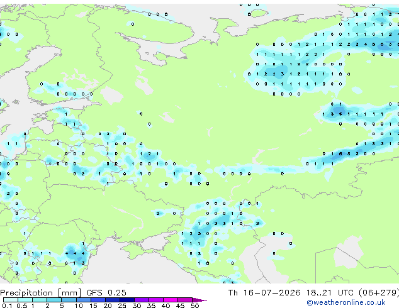Click the 20–25 mm dark blue swatch

coord(112,300)
